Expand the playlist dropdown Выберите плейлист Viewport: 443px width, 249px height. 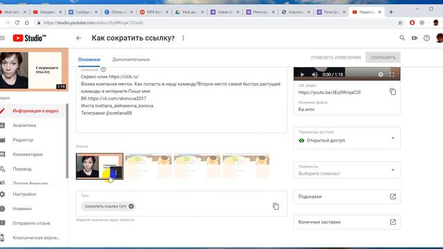(347, 170)
